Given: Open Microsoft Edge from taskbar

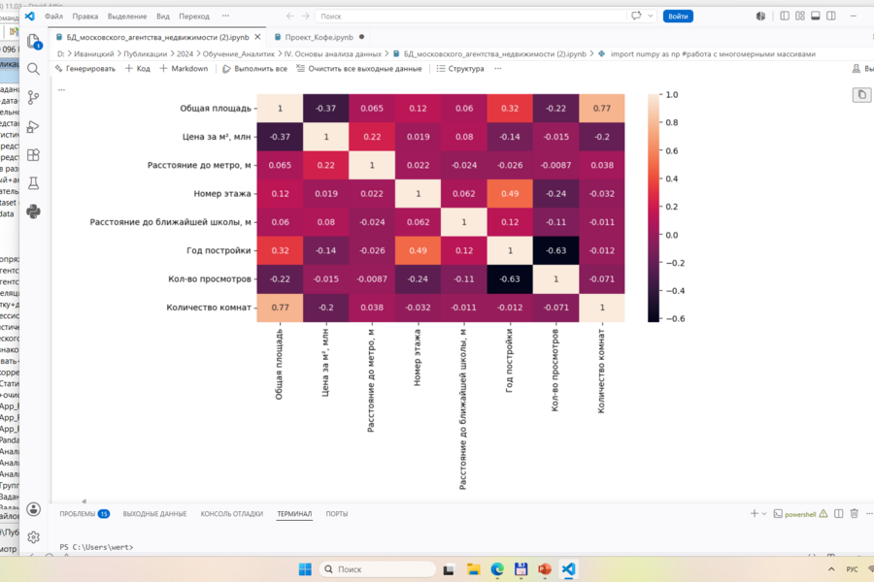Looking at the screenshot, I should (497, 569).
